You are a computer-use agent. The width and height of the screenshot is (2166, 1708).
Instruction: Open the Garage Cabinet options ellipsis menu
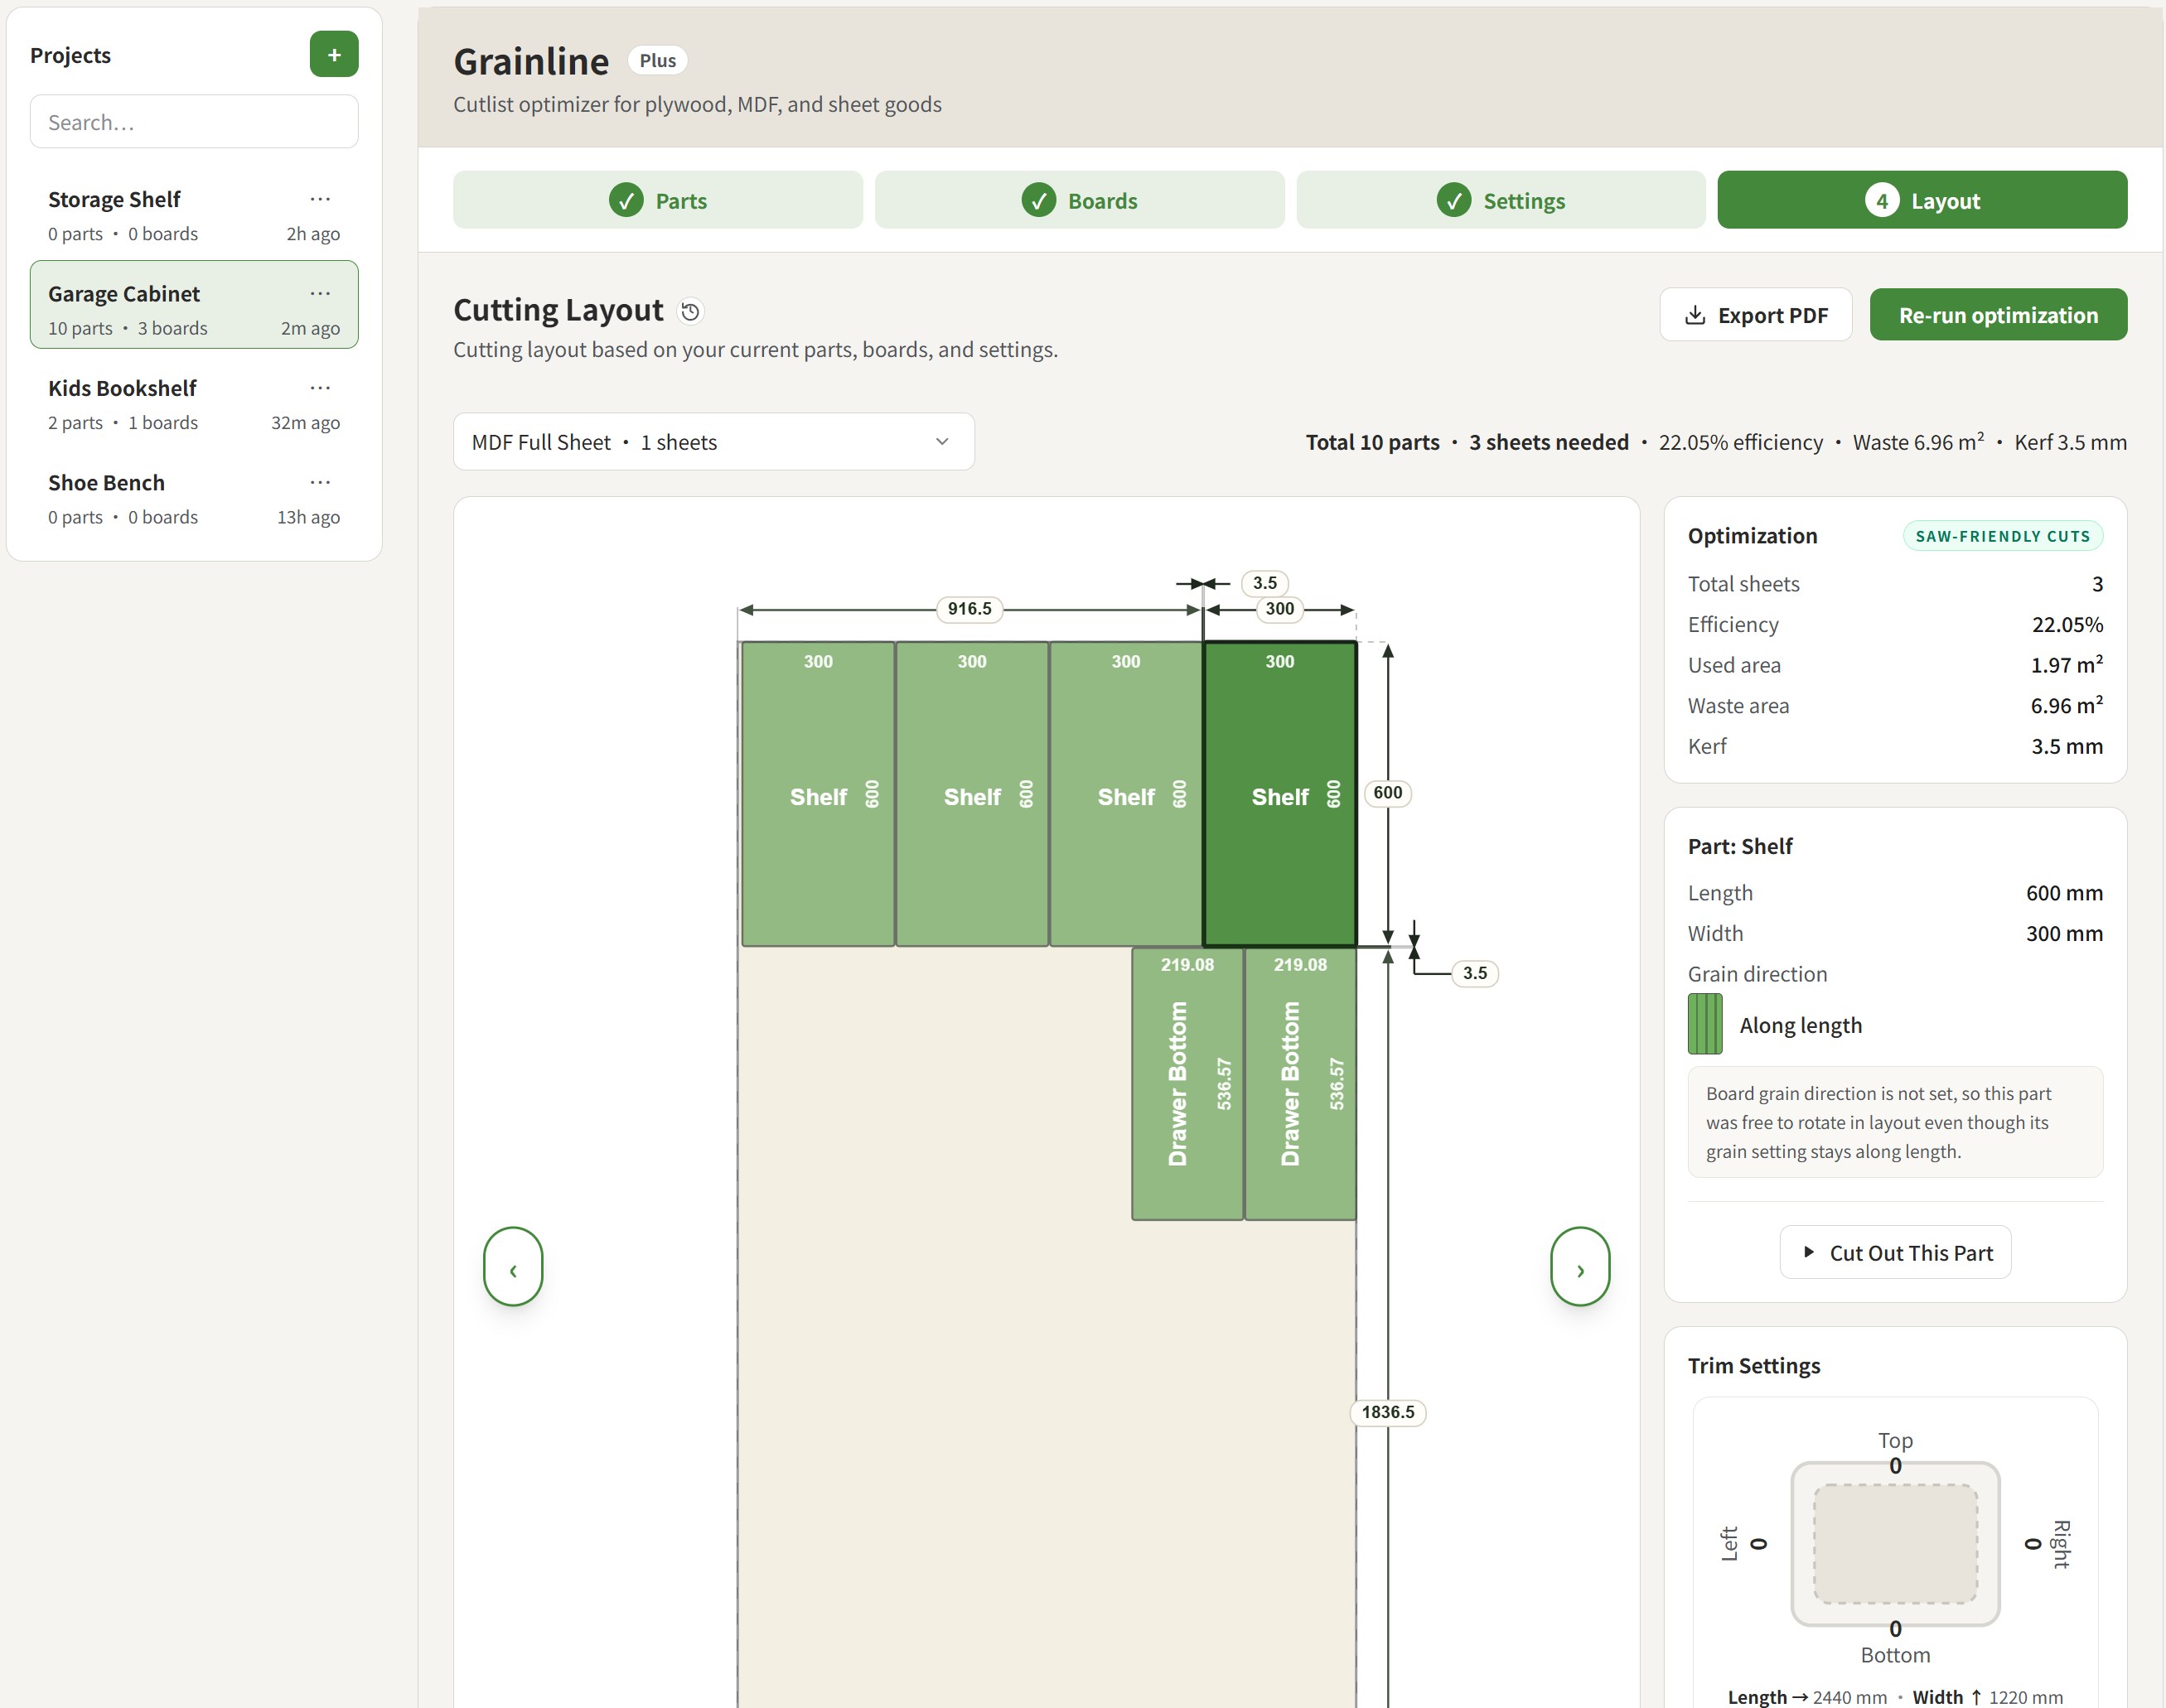click(320, 293)
